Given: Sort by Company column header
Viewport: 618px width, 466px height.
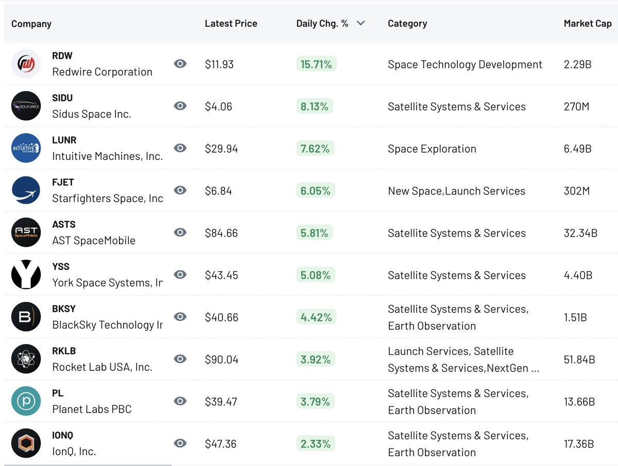Looking at the screenshot, I should 31,24.
